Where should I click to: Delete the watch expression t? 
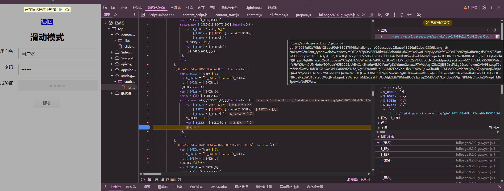[497, 36]
